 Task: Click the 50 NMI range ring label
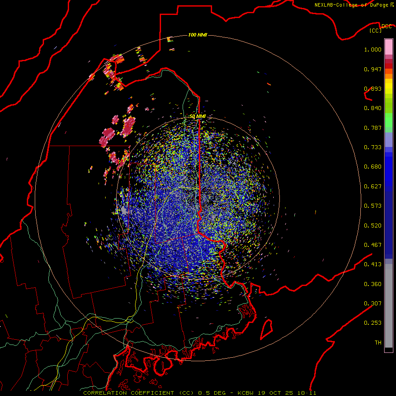198,116
